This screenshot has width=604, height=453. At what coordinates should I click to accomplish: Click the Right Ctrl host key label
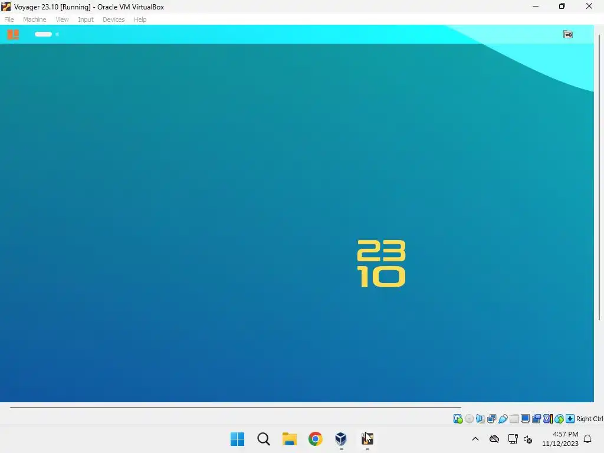590,419
